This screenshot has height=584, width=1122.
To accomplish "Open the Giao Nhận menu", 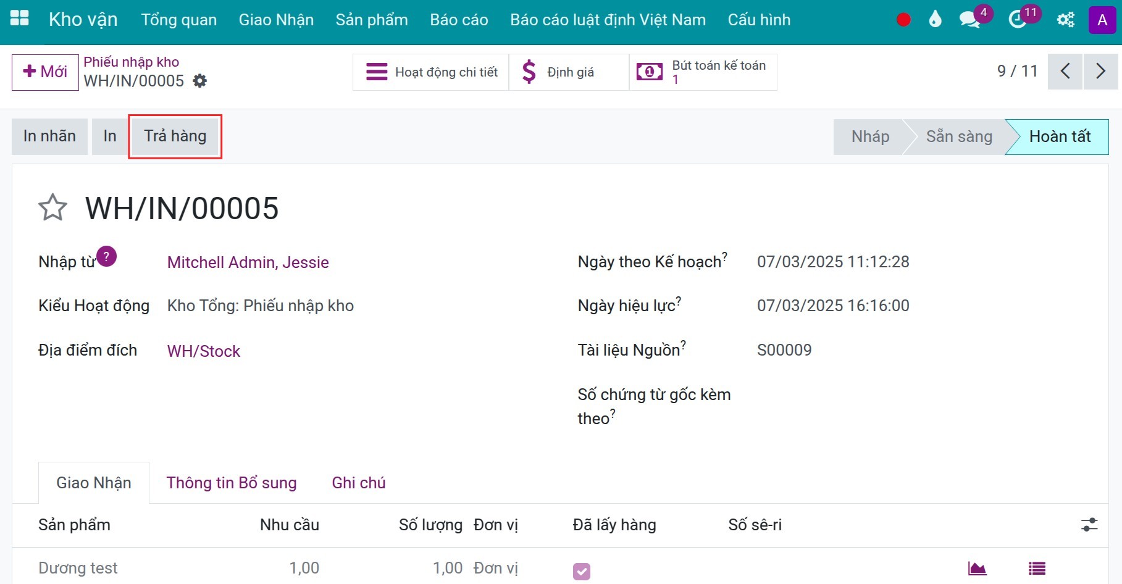I will coord(276,20).
